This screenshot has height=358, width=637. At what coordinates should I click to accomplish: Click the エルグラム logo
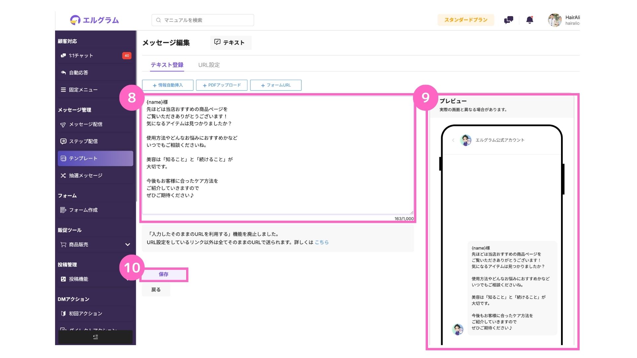coord(94,20)
